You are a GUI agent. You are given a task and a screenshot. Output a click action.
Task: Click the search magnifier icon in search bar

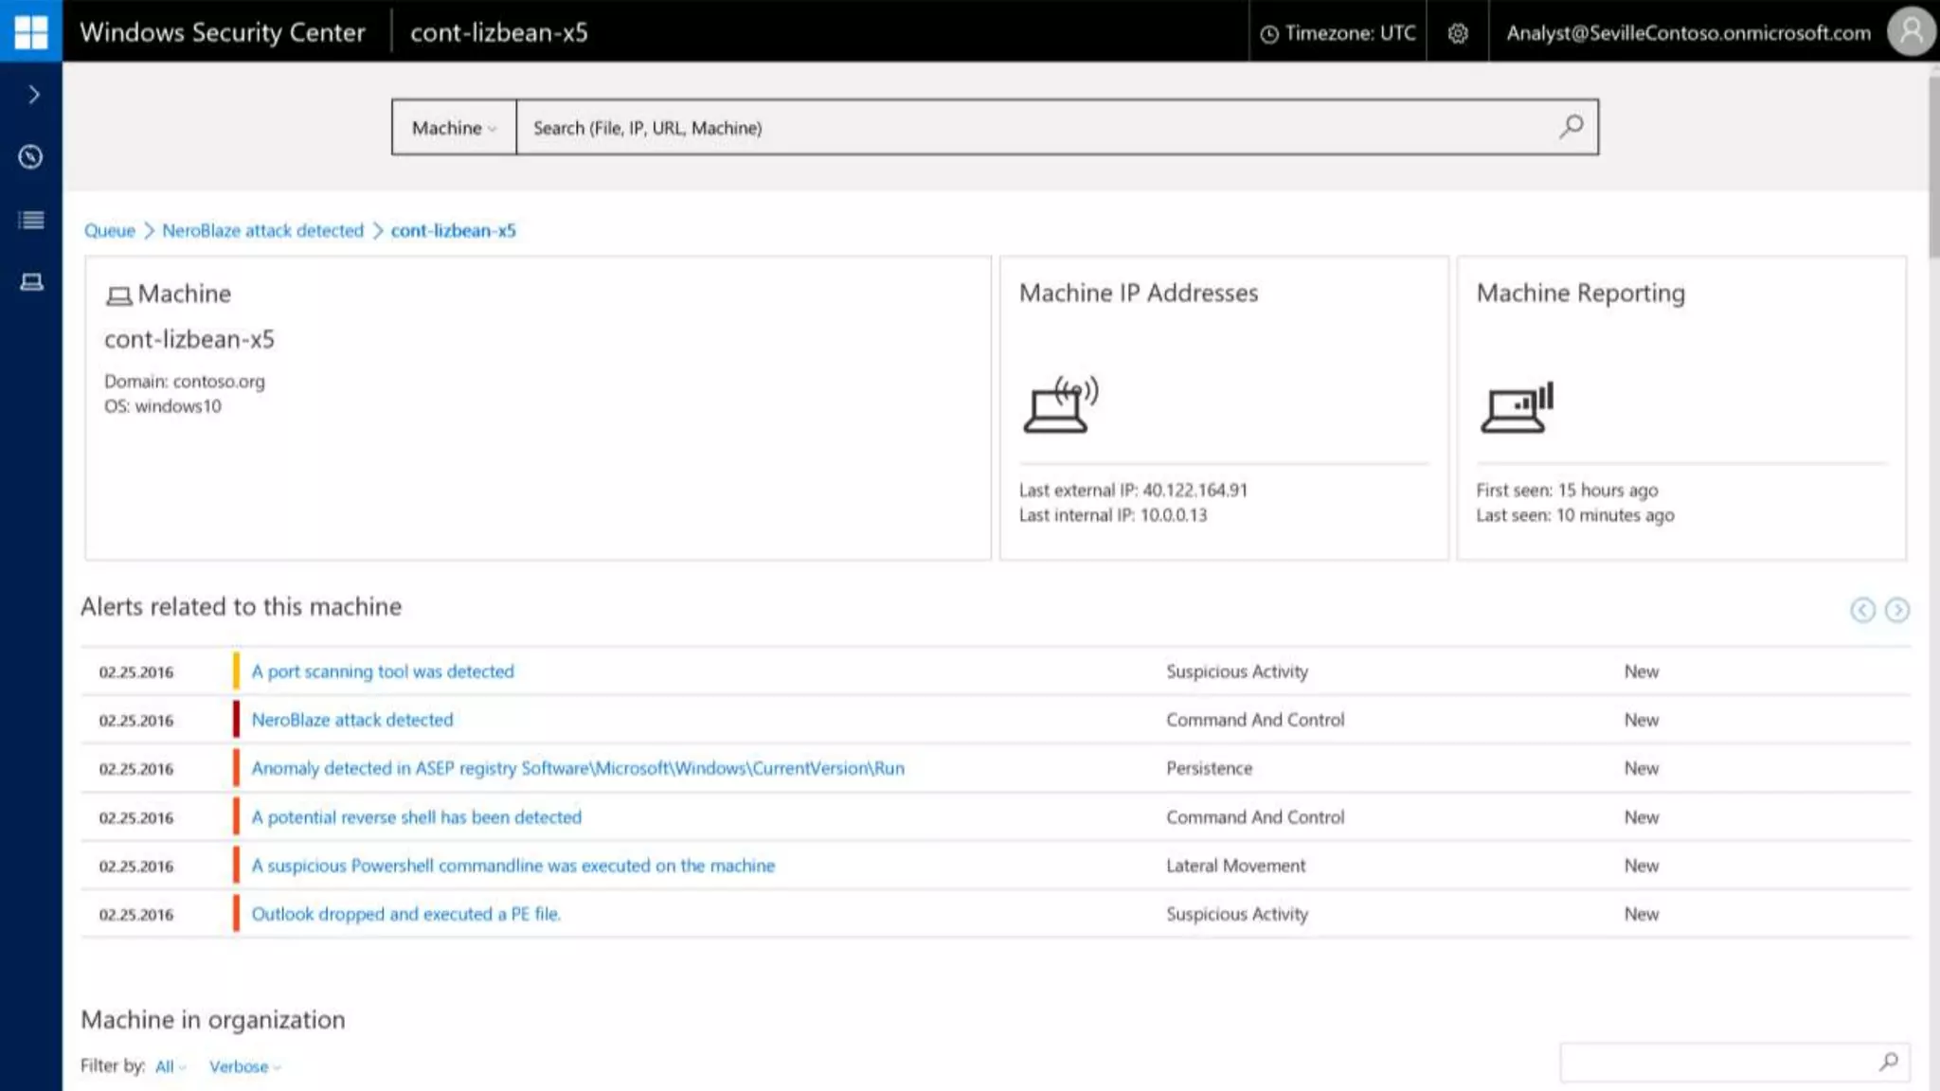coord(1572,127)
